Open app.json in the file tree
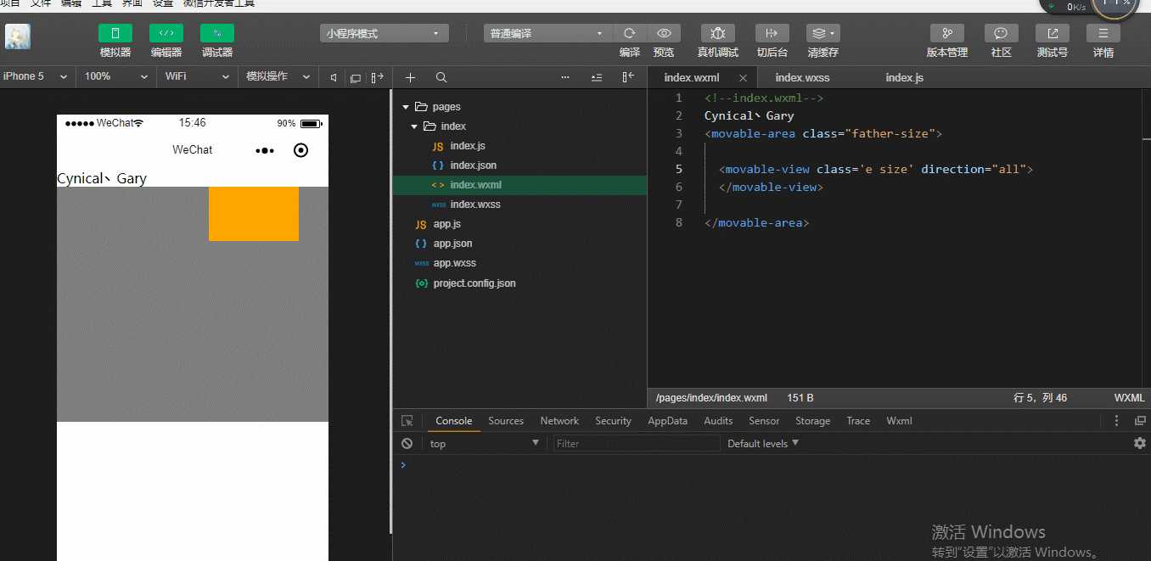The height and width of the screenshot is (561, 1151). tap(452, 244)
